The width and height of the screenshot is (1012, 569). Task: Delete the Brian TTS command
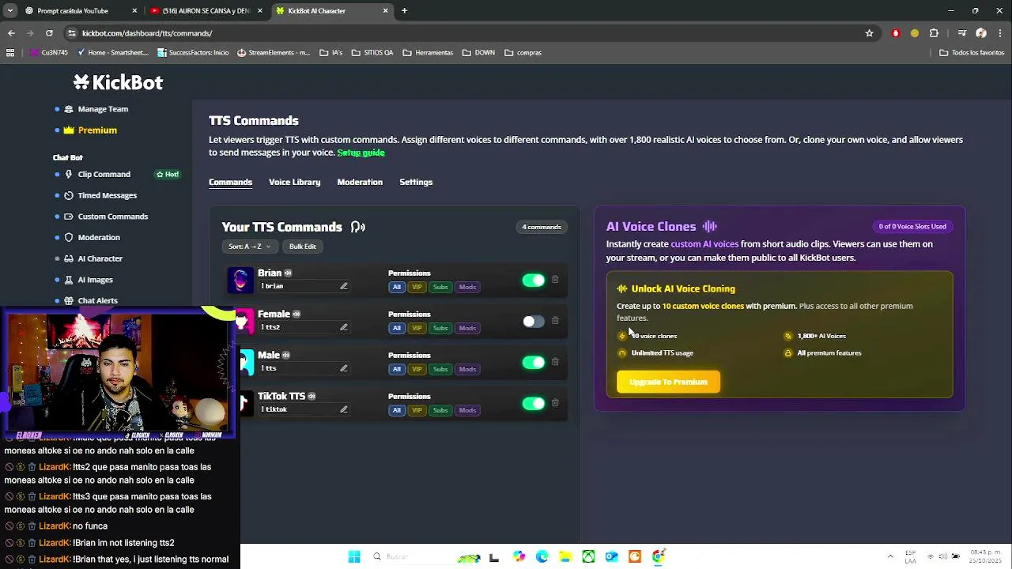(555, 279)
